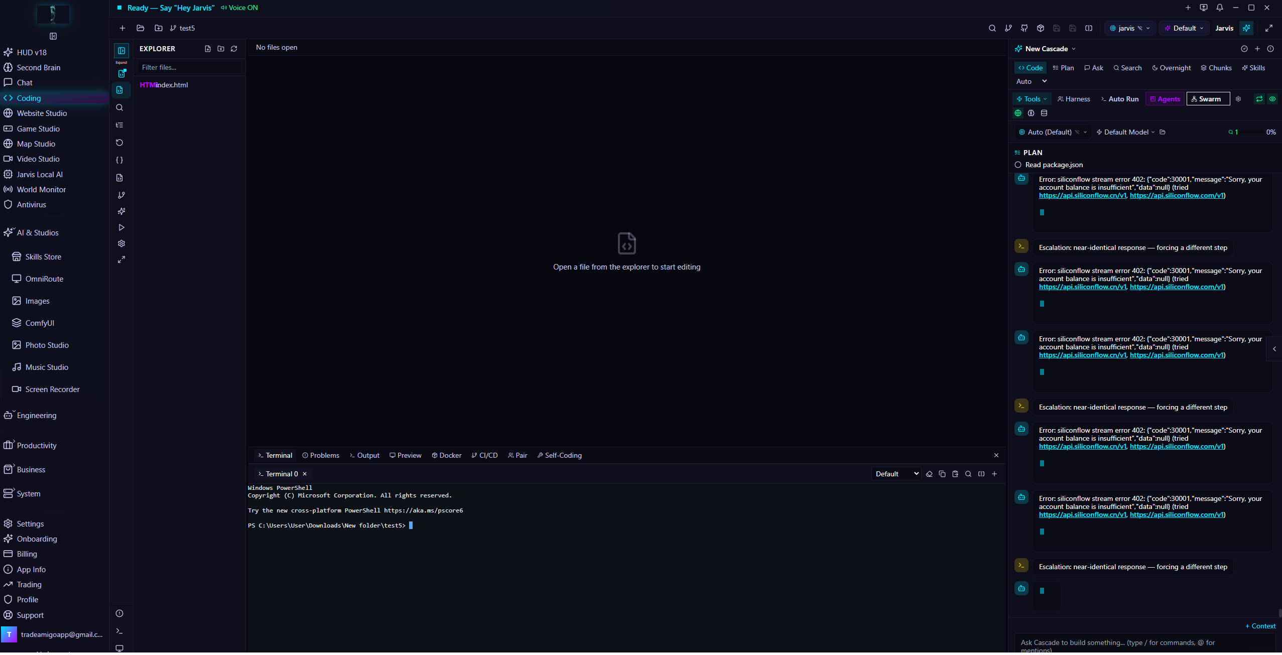Open the cascade settings gear beside Swarm
The width and height of the screenshot is (1282, 655).
coord(1238,99)
